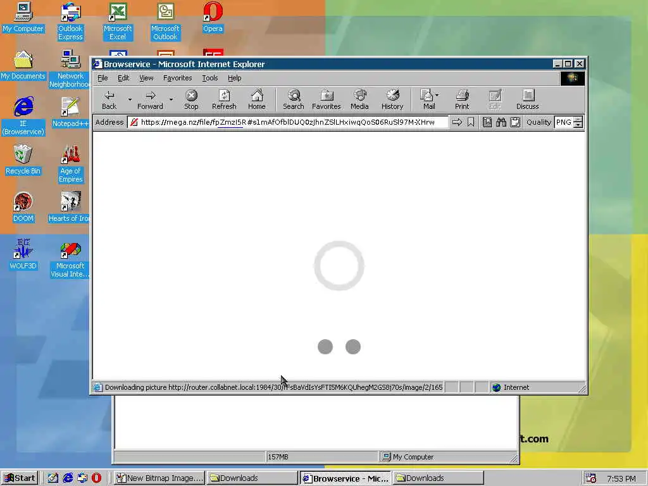The width and height of the screenshot is (648, 486).
Task: Switch to New Bitmap Image taskbar button
Action: pyautogui.click(x=159, y=478)
